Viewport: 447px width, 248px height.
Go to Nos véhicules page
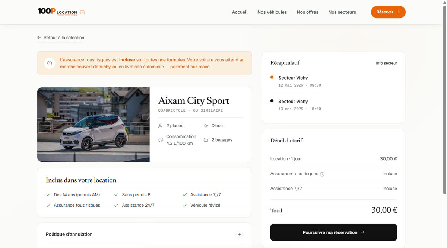[x=272, y=12]
